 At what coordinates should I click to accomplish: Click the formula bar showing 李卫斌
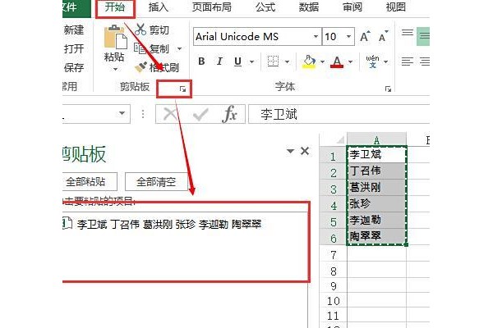pyautogui.click(x=339, y=114)
